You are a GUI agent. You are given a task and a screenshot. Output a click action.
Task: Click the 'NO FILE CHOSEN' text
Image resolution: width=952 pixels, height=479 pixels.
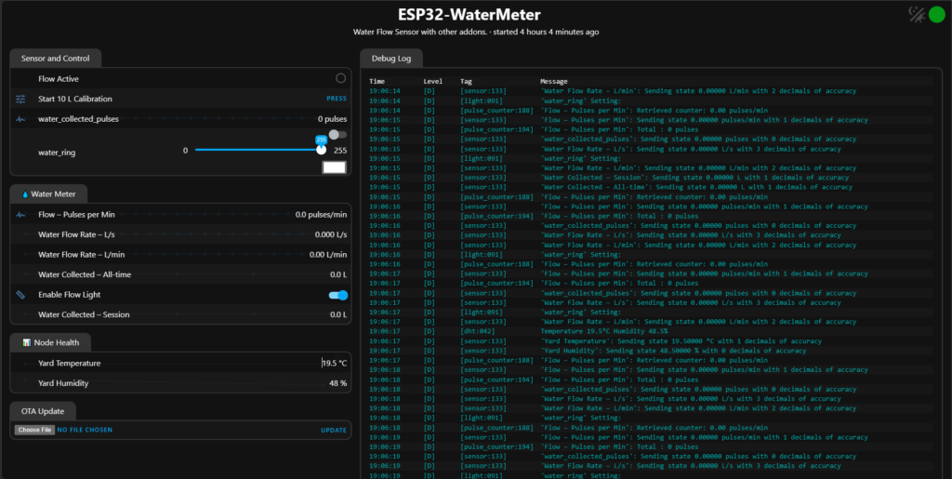click(85, 430)
